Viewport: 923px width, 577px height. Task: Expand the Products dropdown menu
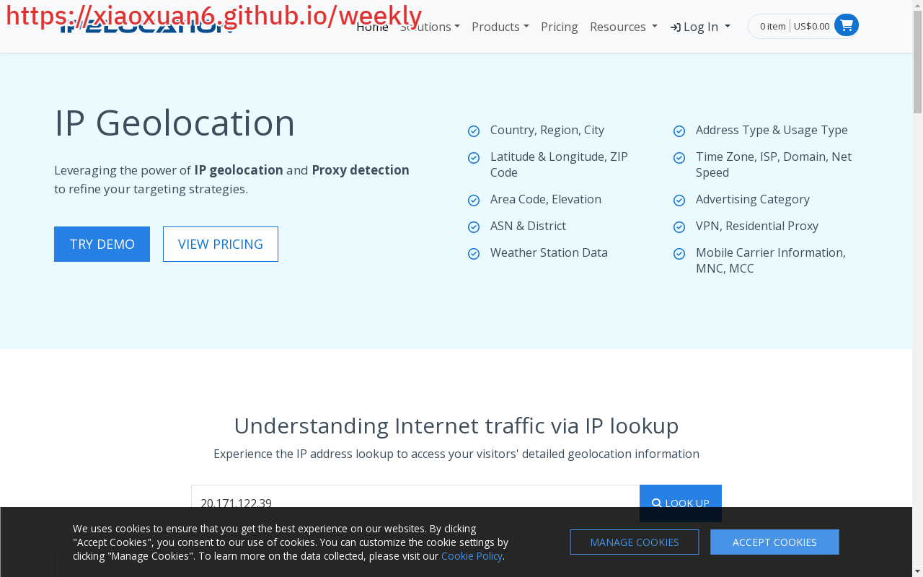pos(500,27)
